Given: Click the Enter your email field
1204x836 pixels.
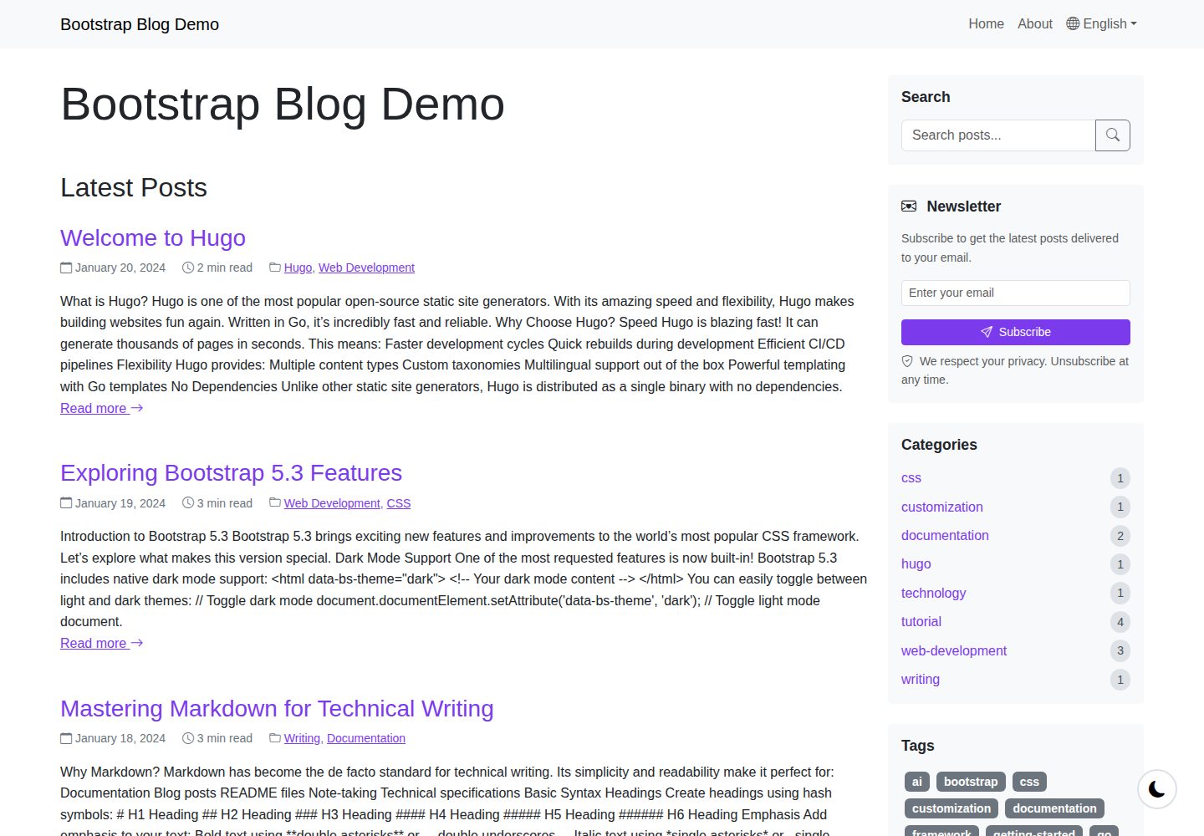Looking at the screenshot, I should (1016, 293).
